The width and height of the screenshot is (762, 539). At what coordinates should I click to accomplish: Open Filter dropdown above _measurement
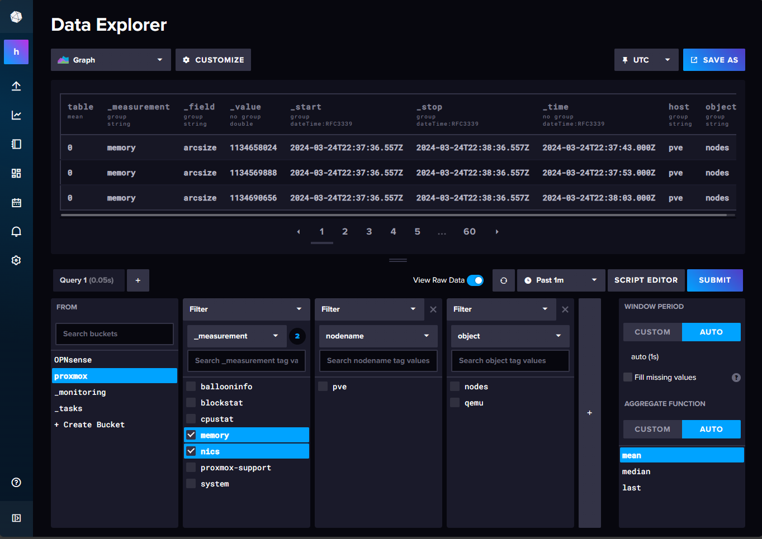247,309
